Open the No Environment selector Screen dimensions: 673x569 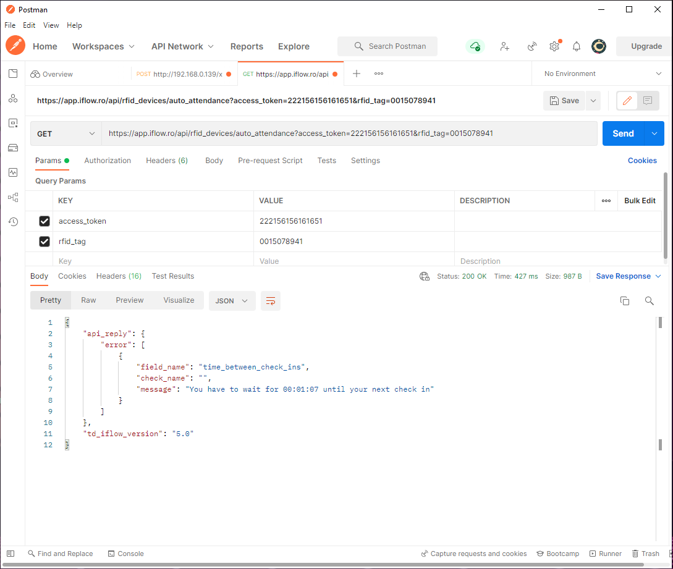[602, 74]
